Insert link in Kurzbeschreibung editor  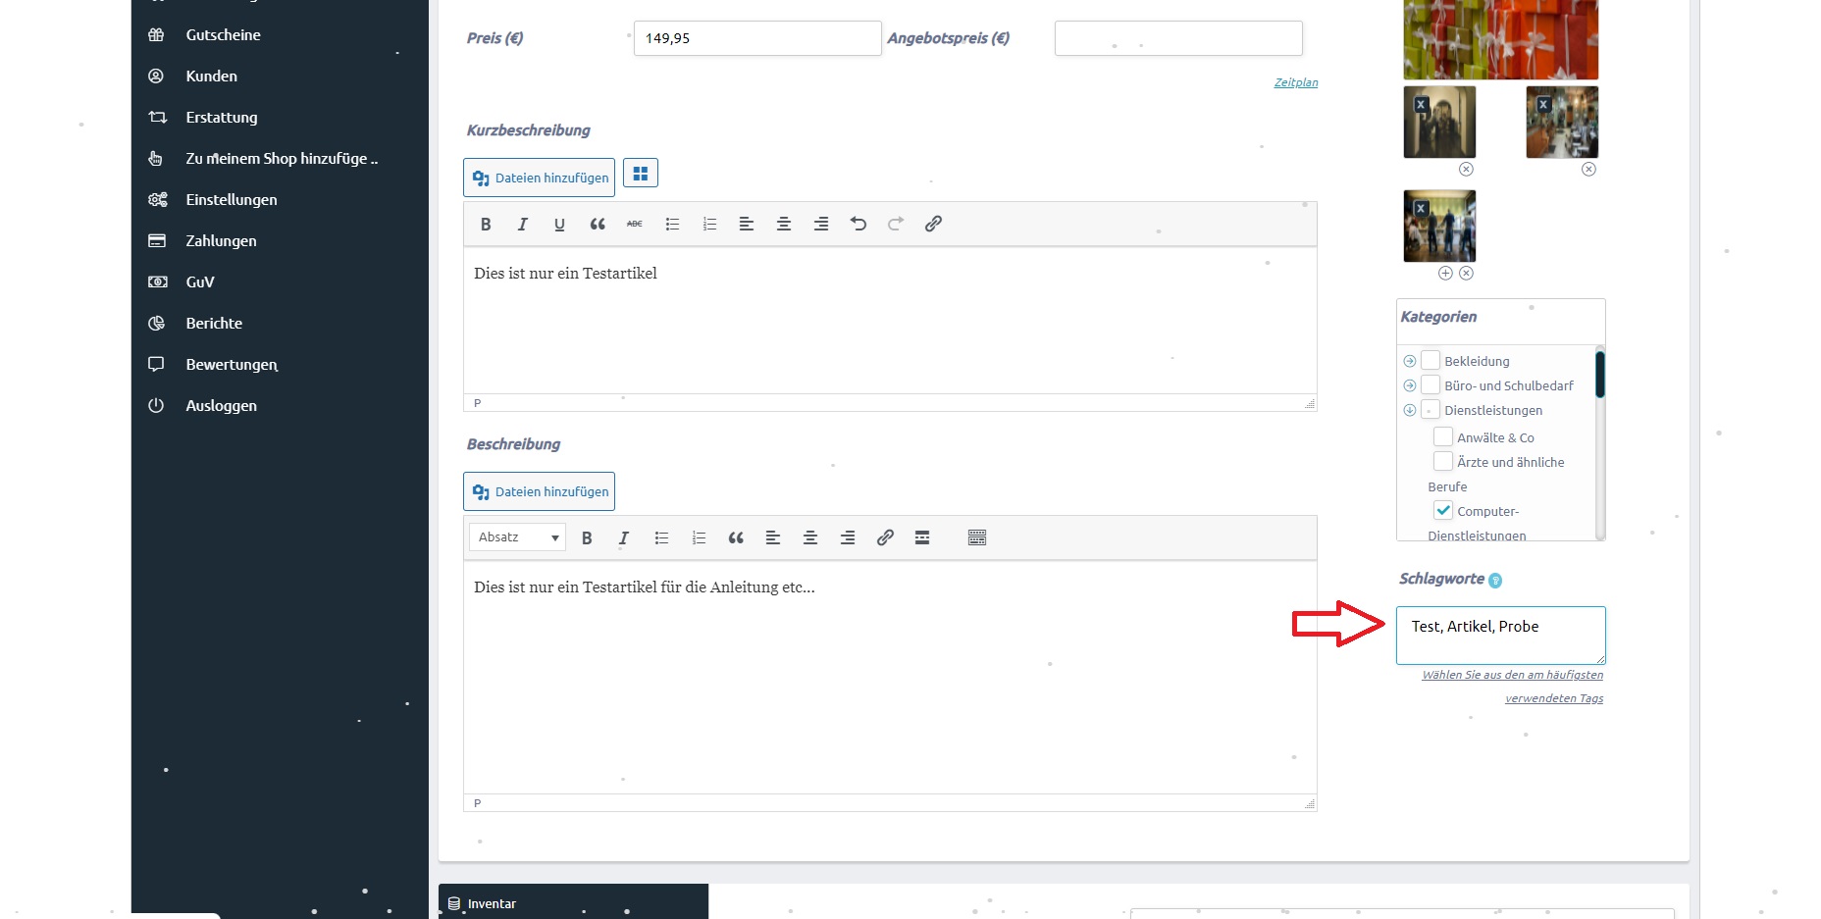(933, 224)
